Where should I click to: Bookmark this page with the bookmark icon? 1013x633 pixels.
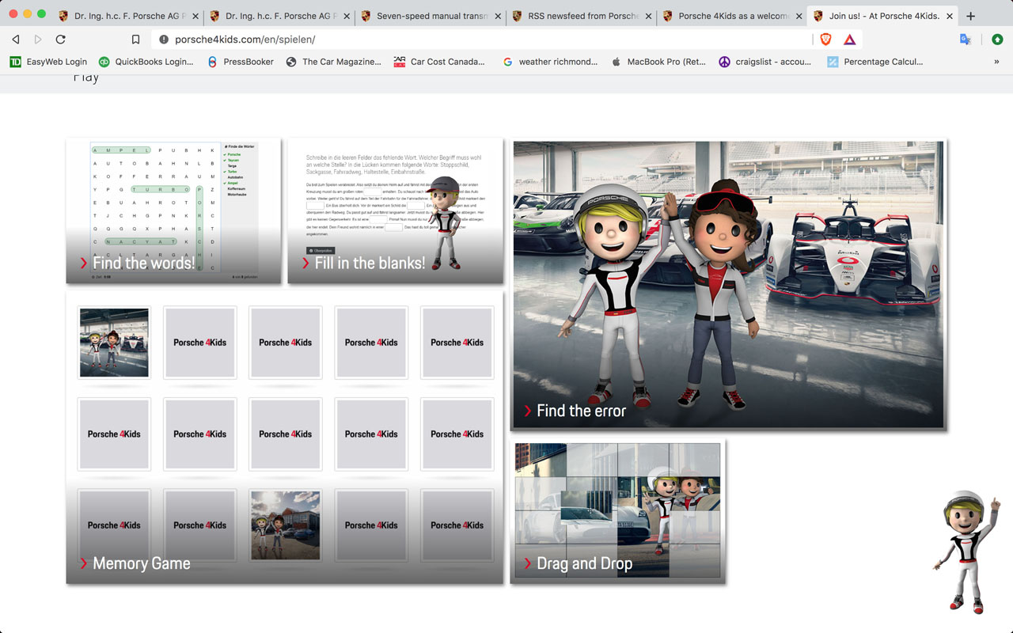coord(136,39)
